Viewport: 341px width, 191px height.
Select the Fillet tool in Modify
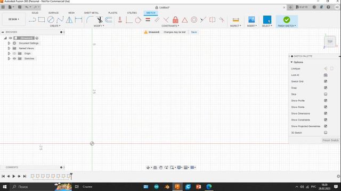pos(90,20)
